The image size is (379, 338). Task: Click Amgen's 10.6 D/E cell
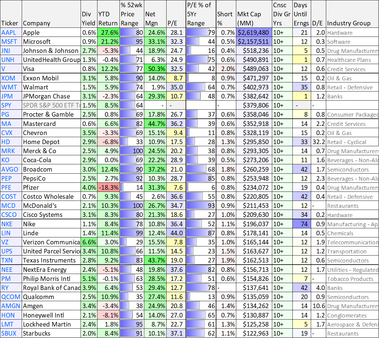coord(318,306)
